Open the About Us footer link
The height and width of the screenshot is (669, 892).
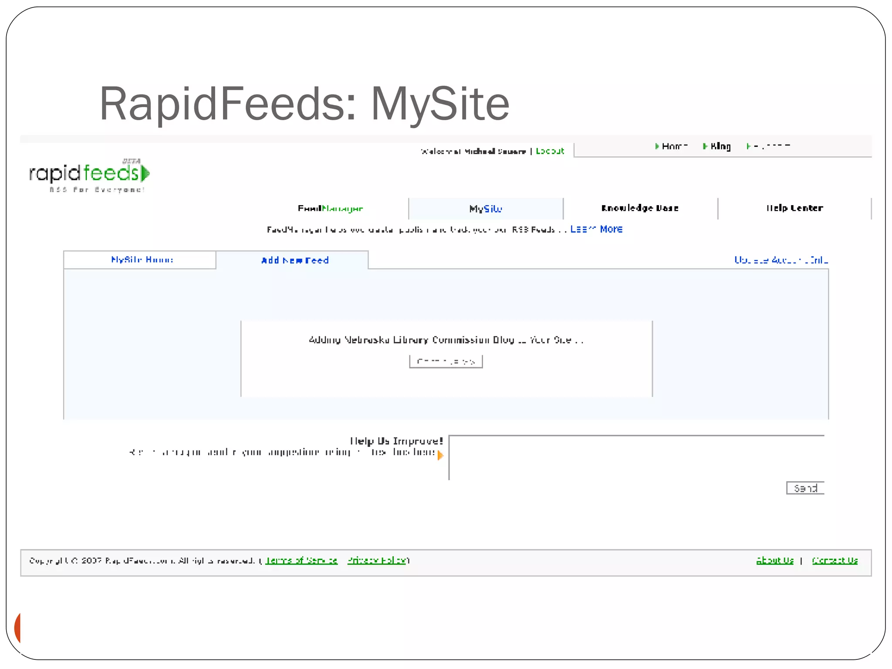coord(775,561)
